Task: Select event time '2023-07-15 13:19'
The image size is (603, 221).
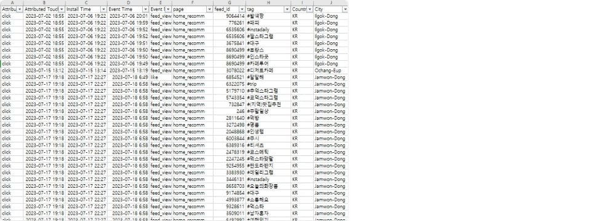Action: [x=128, y=70]
